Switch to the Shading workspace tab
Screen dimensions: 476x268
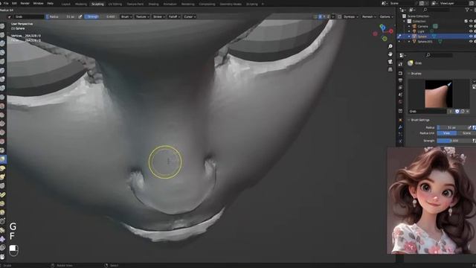153,4
